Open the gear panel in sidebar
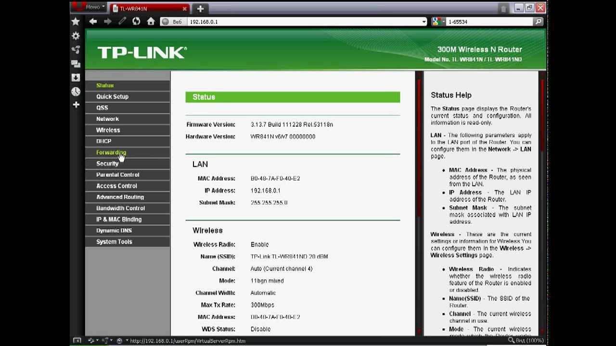This screenshot has height=346, width=616. tap(76, 36)
